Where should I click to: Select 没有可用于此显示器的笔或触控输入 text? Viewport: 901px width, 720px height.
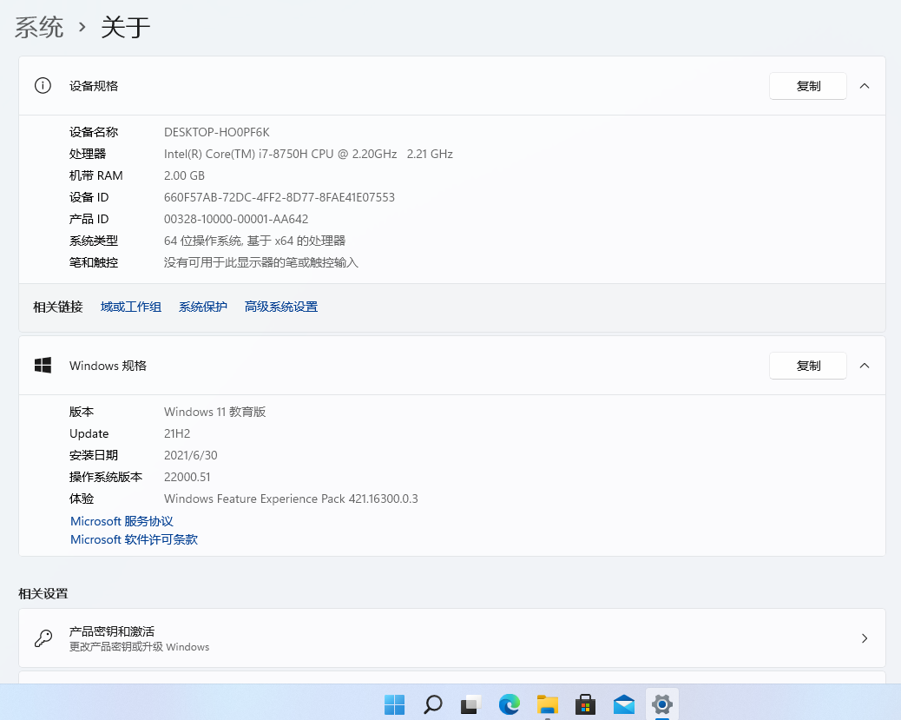[261, 263]
